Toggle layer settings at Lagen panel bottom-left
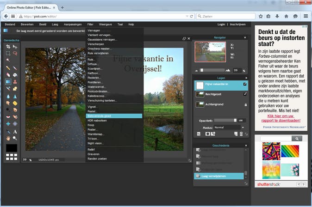 tap(199, 134)
